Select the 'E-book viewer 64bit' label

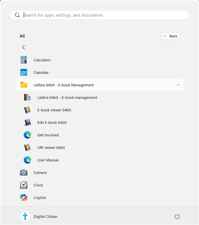click(x=54, y=110)
